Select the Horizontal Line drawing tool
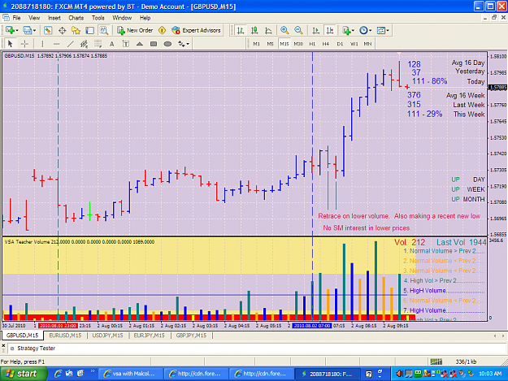The height and width of the screenshot is (381, 508). [x=56, y=44]
